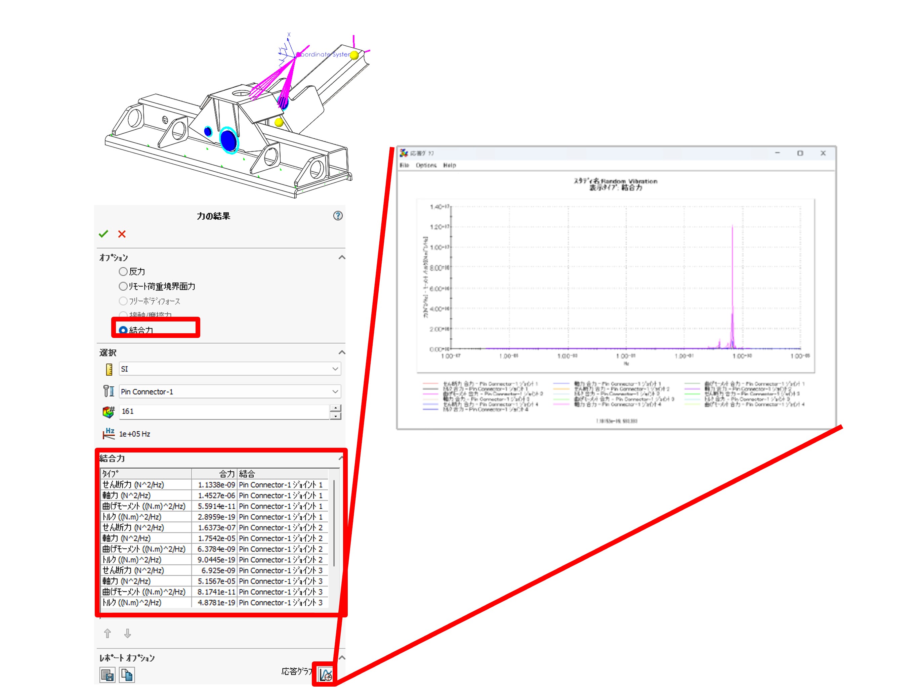This screenshot has width=924, height=693.
Task: Click the down arrow below the table
Action: pos(127,633)
